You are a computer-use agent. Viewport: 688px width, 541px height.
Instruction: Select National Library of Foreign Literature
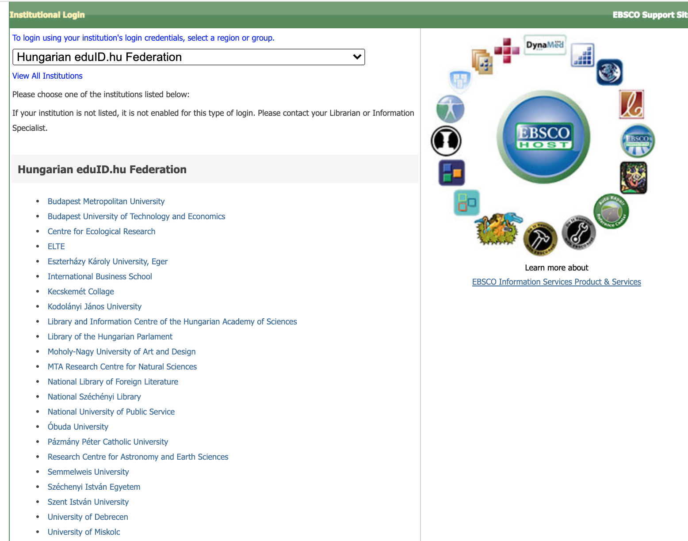(113, 381)
